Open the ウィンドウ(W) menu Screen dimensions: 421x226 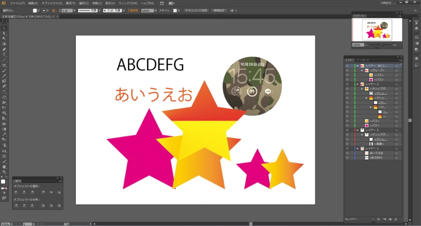128,3
